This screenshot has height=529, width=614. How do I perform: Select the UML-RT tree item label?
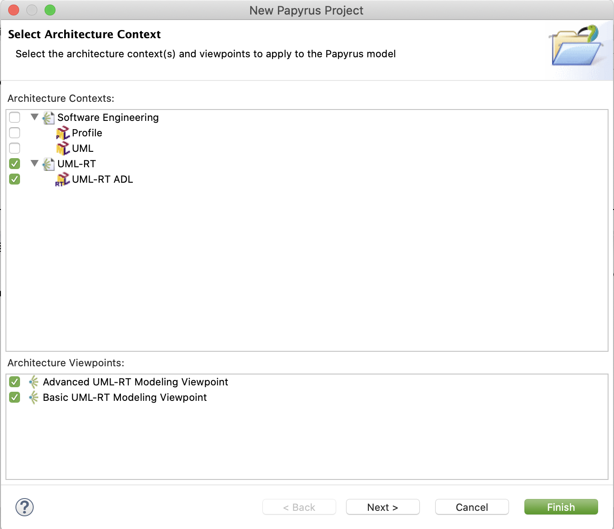76,164
